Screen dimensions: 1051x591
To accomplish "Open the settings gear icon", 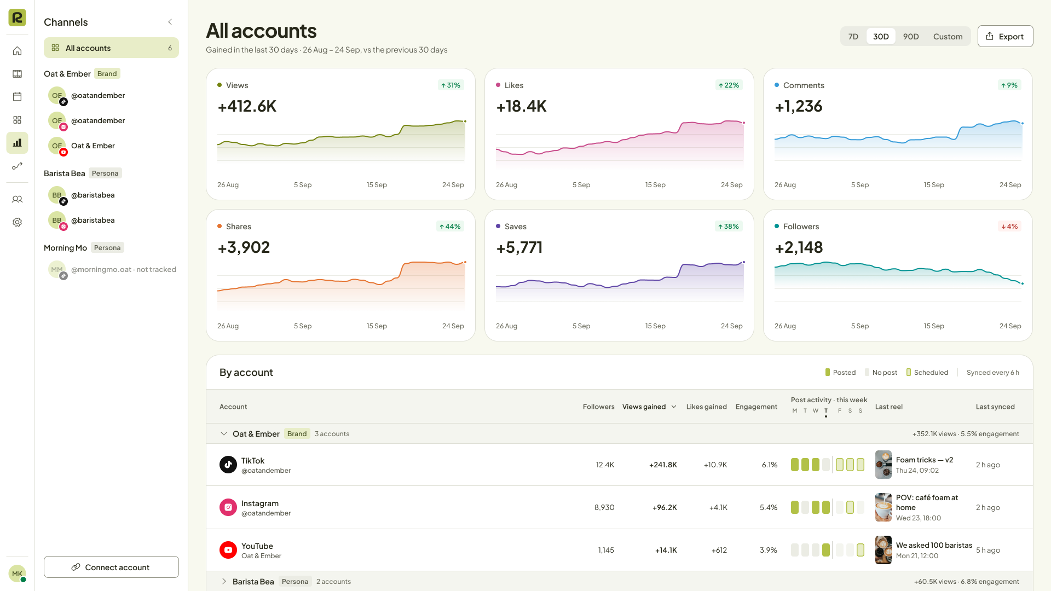I will click(17, 222).
